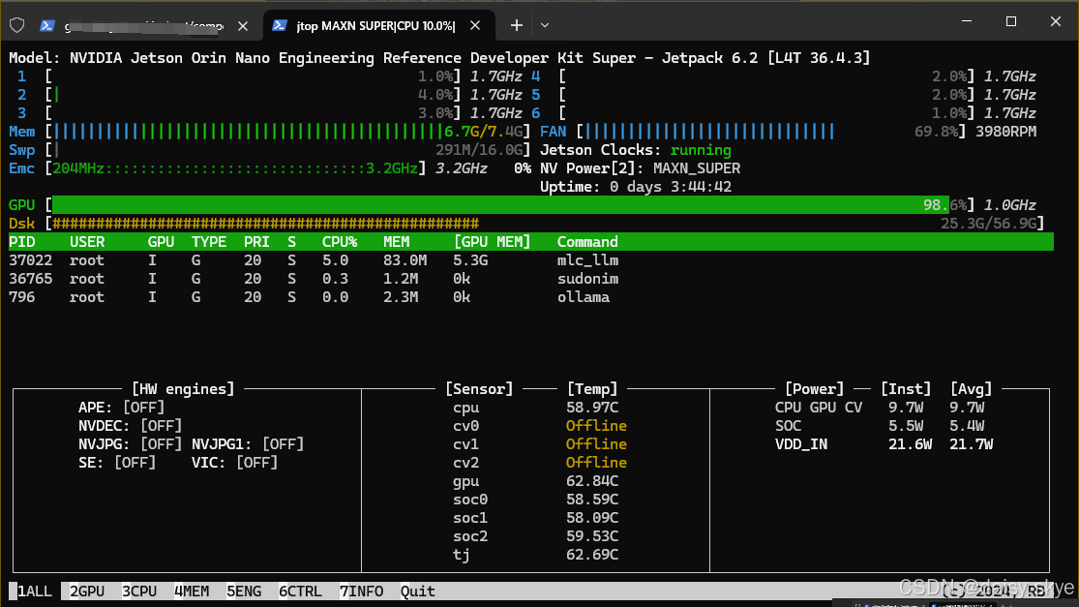
Task: Click the FAN speed bar
Action: point(770,132)
